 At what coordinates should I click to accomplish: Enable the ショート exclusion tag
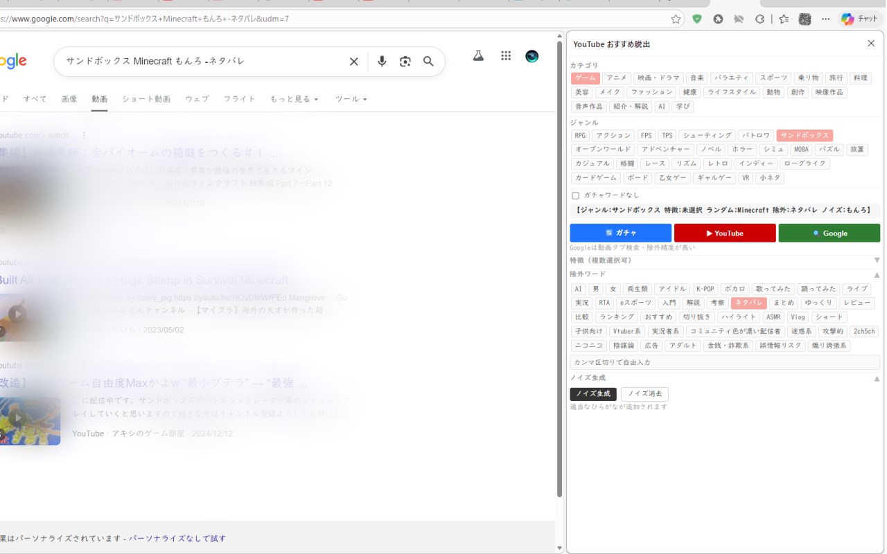click(829, 317)
